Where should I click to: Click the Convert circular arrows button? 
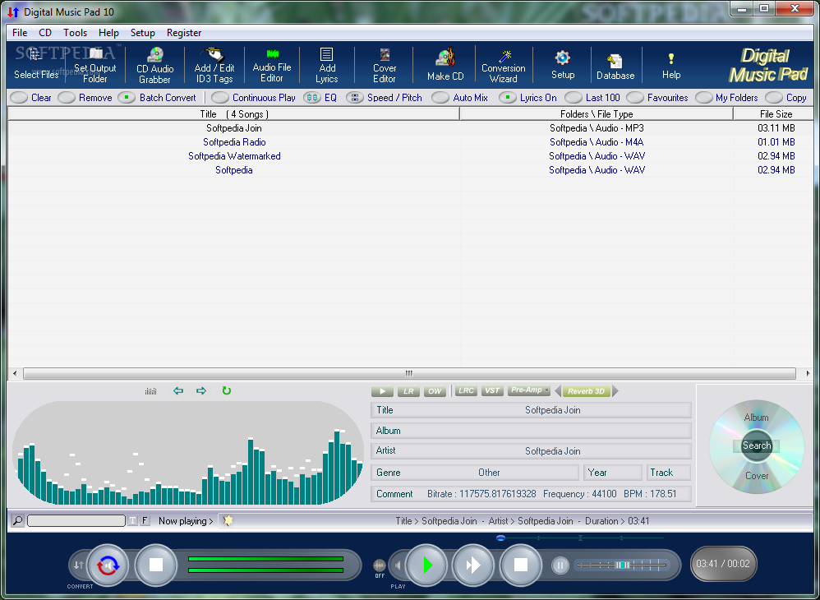tap(108, 565)
